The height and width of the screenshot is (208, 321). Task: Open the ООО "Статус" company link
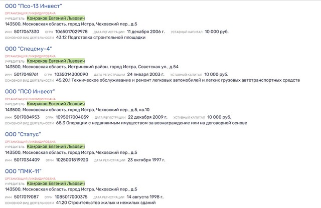tap(23, 134)
